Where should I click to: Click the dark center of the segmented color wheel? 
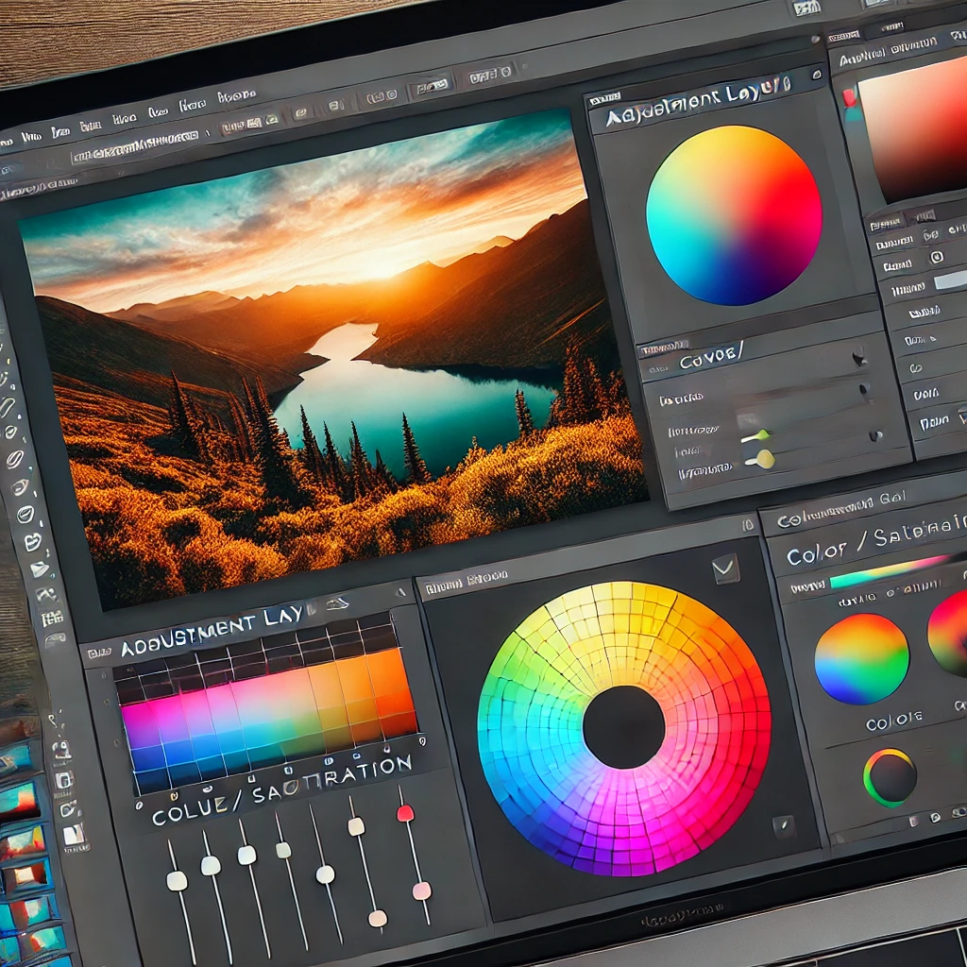click(624, 727)
